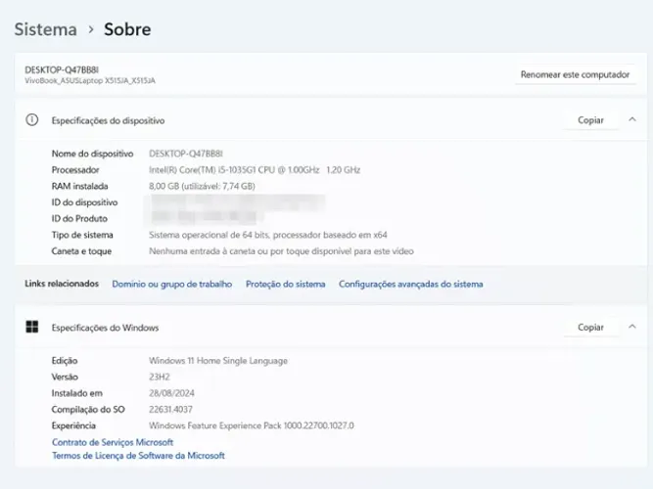Click the Especificações do Windows section title

(105, 328)
